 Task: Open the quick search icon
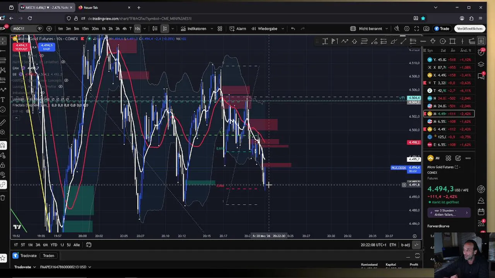click(397, 29)
